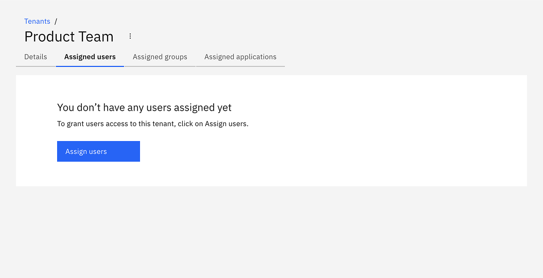Image resolution: width=543 pixels, height=278 pixels.
Task: Click the Assign users button
Action: point(98,151)
